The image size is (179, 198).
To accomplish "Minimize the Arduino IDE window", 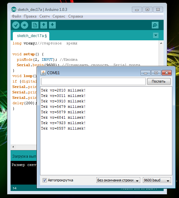I will [137, 10].
